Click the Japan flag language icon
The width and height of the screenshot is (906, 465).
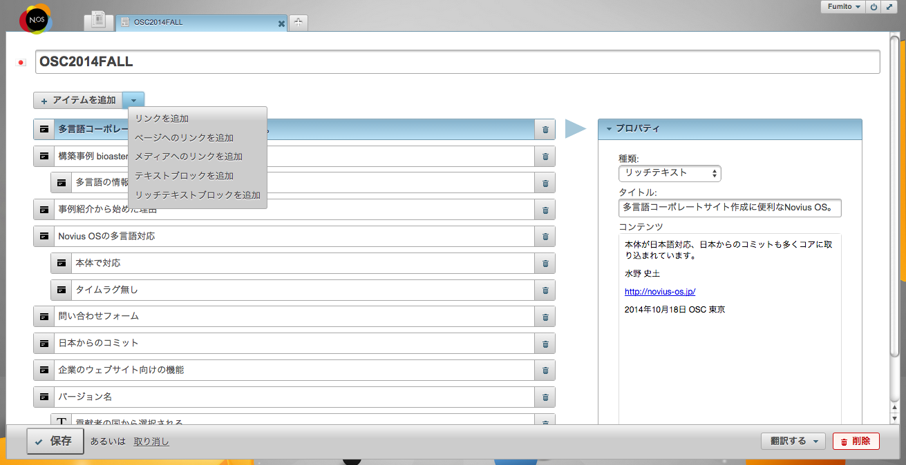(x=21, y=63)
